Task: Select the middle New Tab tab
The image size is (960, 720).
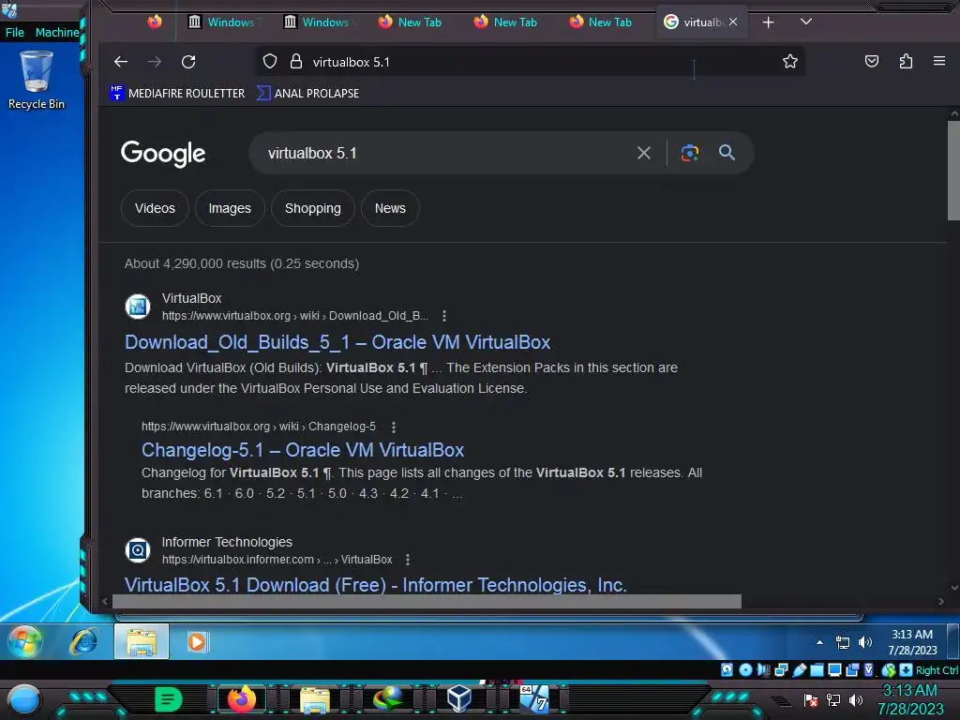Action: [506, 22]
